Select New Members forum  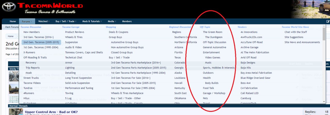coord(31,32)
